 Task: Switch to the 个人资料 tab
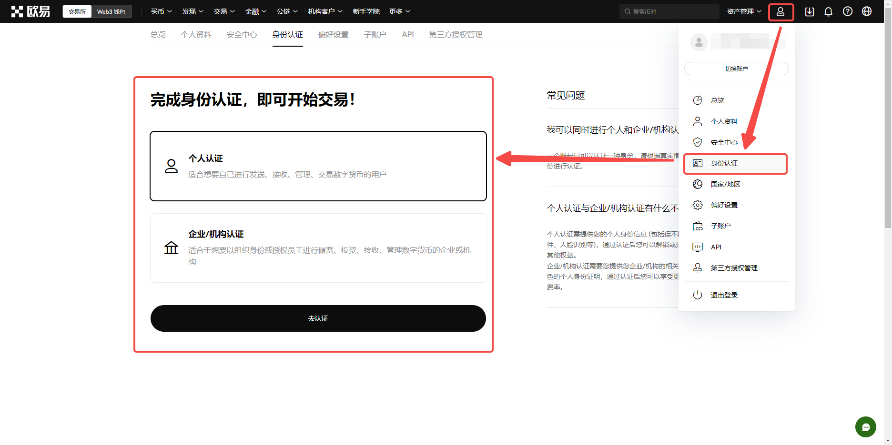(196, 34)
